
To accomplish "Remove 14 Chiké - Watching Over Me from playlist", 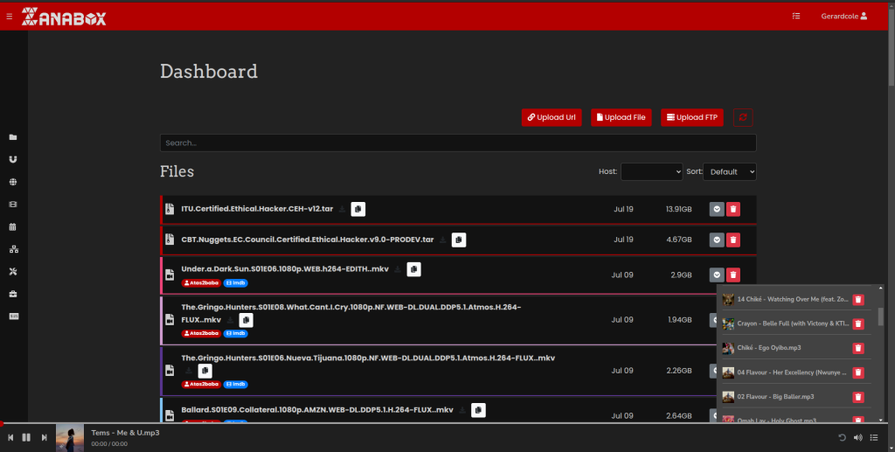I will [x=858, y=300].
